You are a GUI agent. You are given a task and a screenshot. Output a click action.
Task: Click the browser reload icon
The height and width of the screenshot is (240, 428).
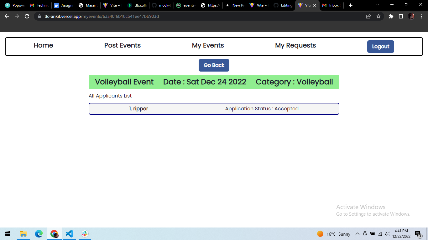tap(27, 16)
